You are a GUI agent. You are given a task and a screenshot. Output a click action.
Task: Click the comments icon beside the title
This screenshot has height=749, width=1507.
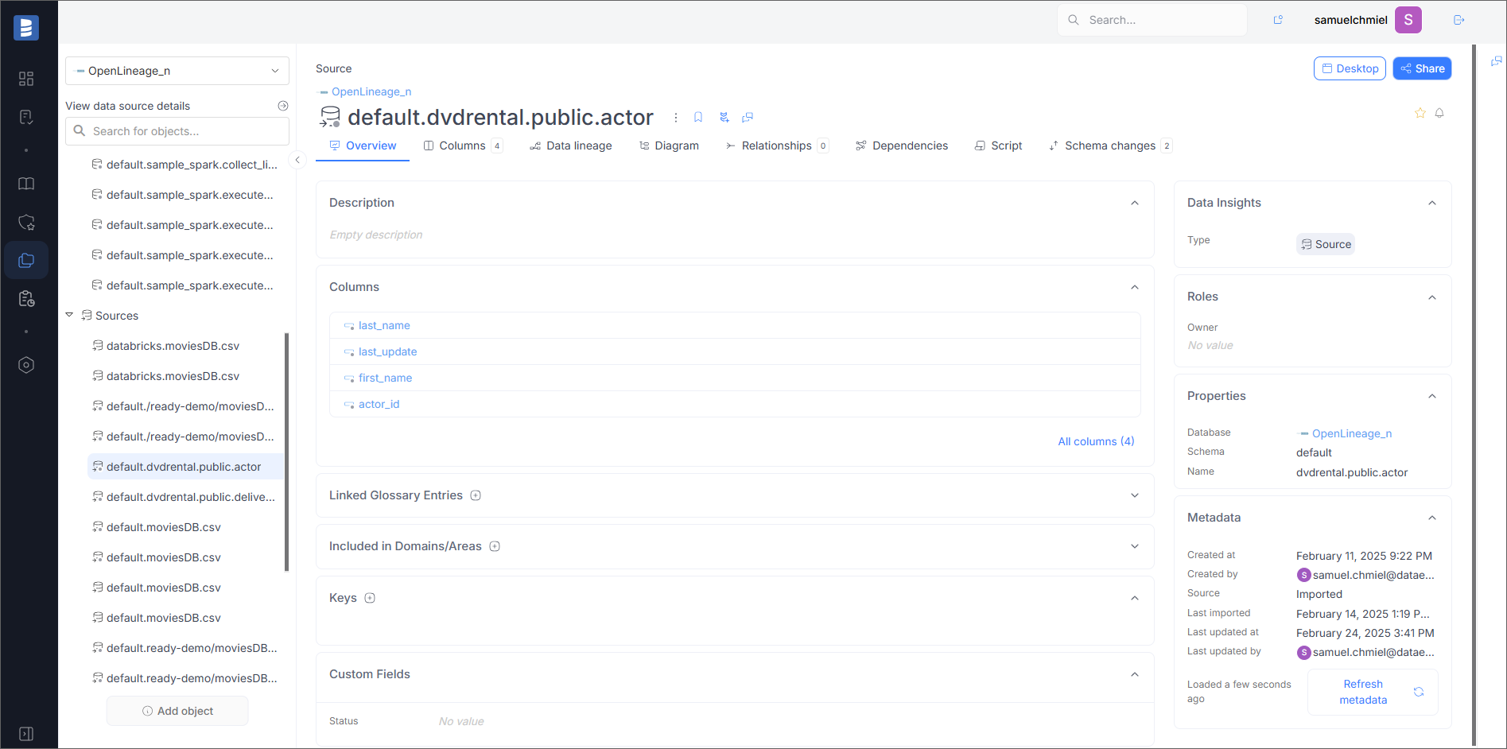pos(748,118)
